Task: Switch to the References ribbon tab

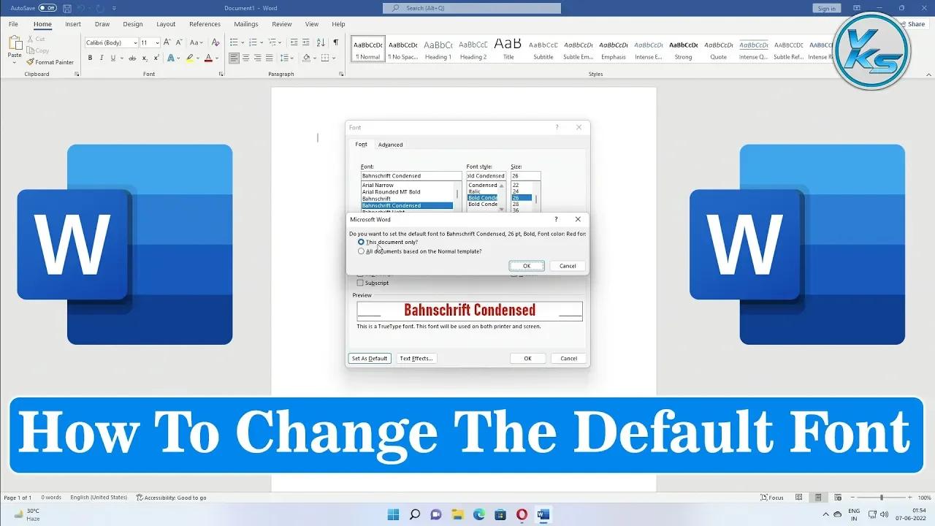Action: pyautogui.click(x=205, y=24)
